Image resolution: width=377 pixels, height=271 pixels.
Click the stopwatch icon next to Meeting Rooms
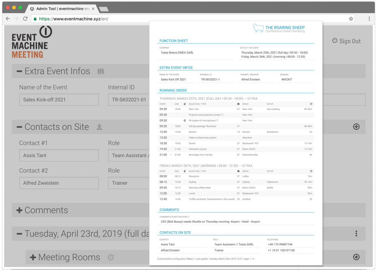111,258
